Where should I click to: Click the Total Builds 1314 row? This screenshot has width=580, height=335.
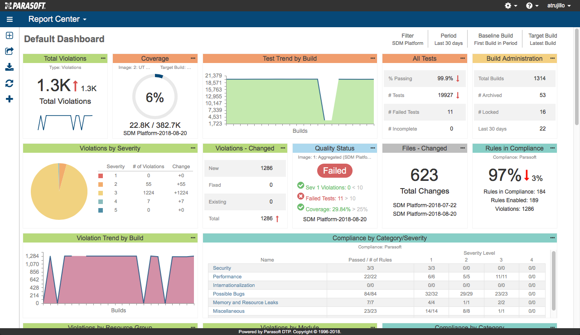[x=515, y=78]
